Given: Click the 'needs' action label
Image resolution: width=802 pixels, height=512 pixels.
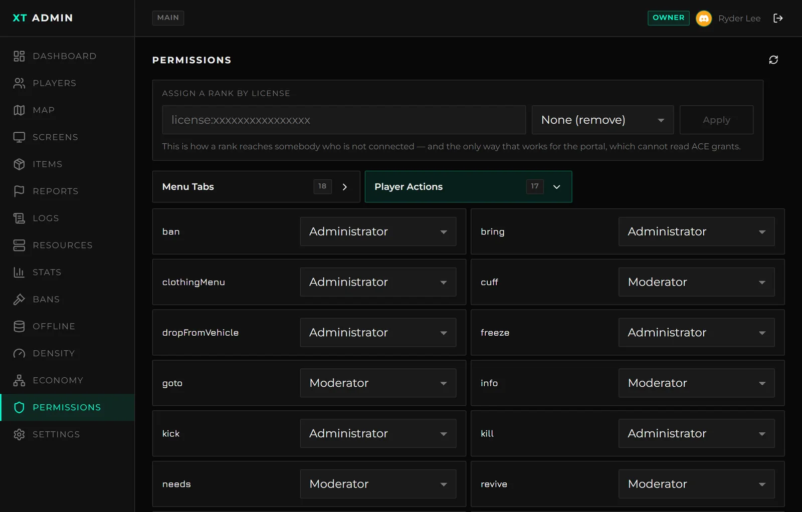Looking at the screenshot, I should (176, 484).
